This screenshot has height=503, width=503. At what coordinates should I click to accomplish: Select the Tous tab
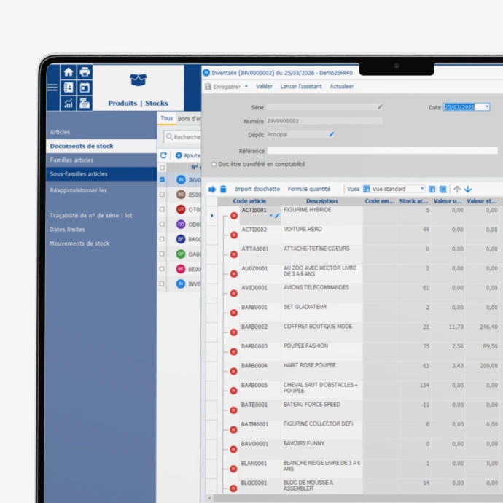coord(167,118)
